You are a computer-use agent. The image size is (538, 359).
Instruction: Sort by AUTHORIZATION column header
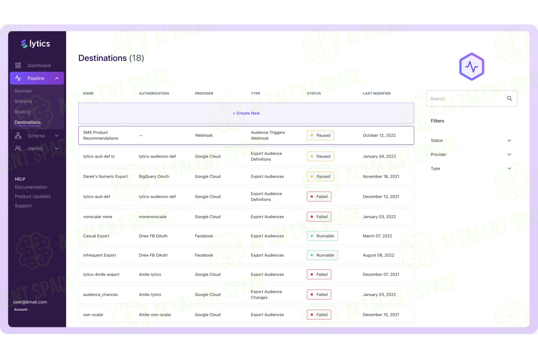[154, 93]
